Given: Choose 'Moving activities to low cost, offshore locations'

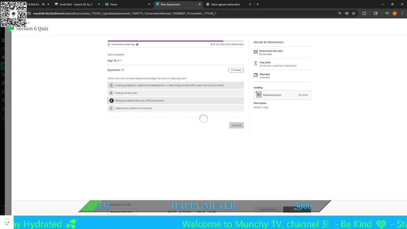Looking at the screenshot, I should coord(140,101).
